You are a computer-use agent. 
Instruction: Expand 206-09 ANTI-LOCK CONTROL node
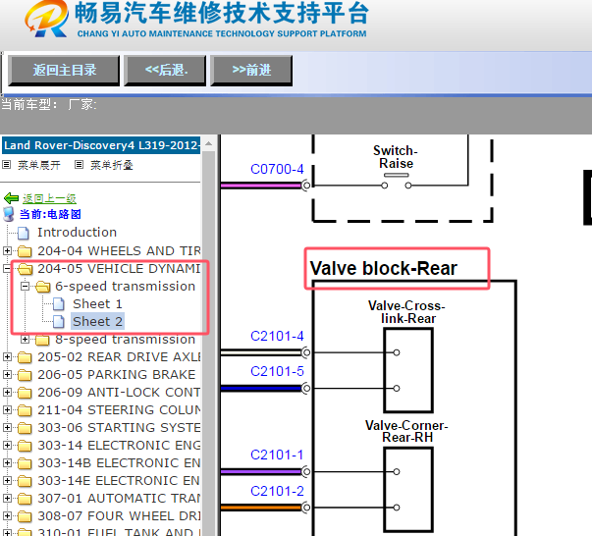point(7,392)
